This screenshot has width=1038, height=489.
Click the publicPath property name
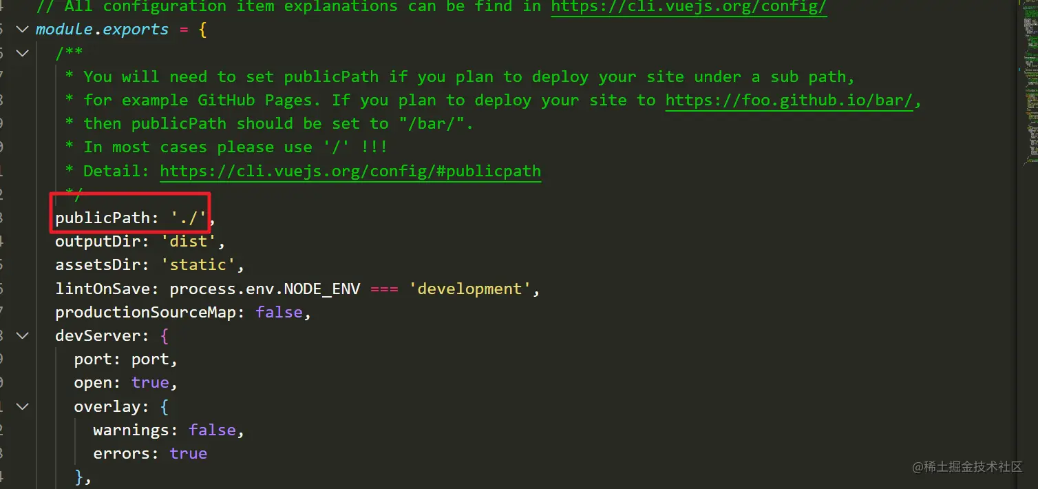pos(103,218)
